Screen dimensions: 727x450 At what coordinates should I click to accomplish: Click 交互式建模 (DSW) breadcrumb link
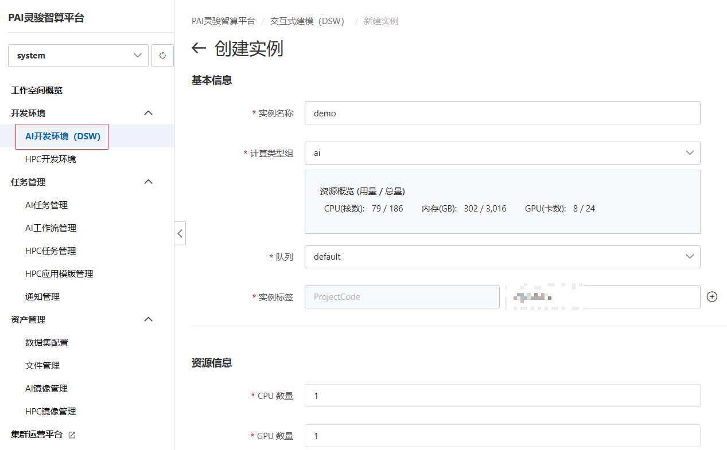(307, 21)
